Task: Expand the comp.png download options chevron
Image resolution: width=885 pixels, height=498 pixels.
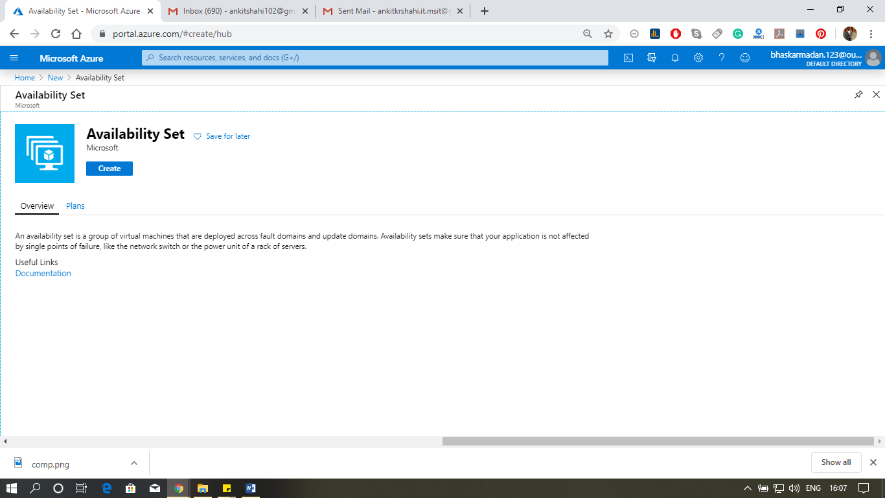Action: point(134,463)
